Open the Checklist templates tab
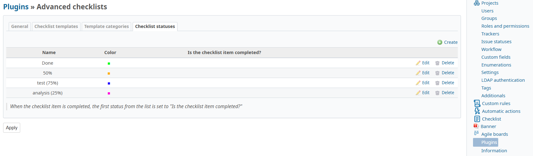The width and height of the screenshot is (533, 156). point(56,26)
